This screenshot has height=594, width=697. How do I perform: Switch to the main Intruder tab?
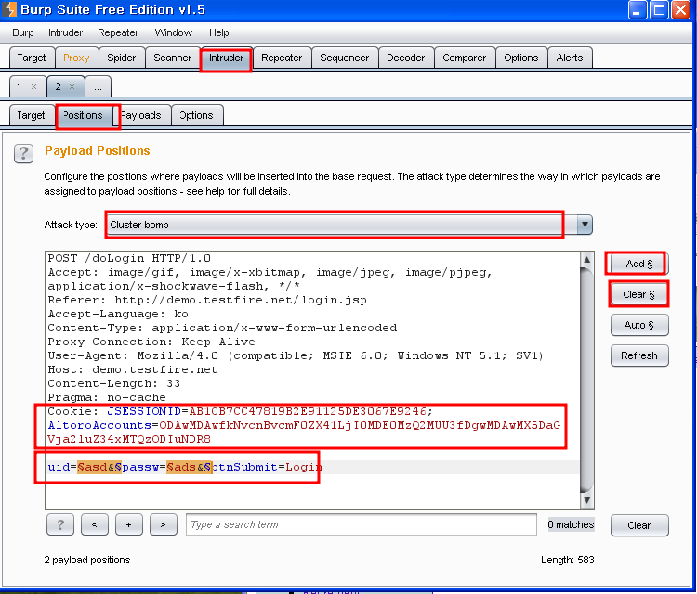click(226, 58)
